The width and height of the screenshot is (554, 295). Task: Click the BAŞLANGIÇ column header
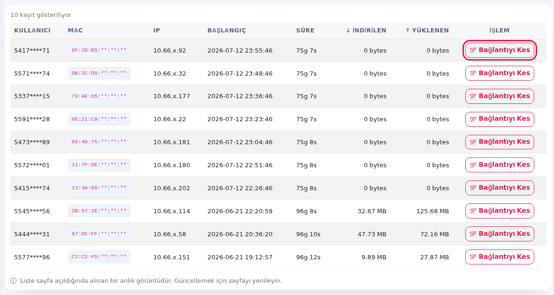pos(226,31)
